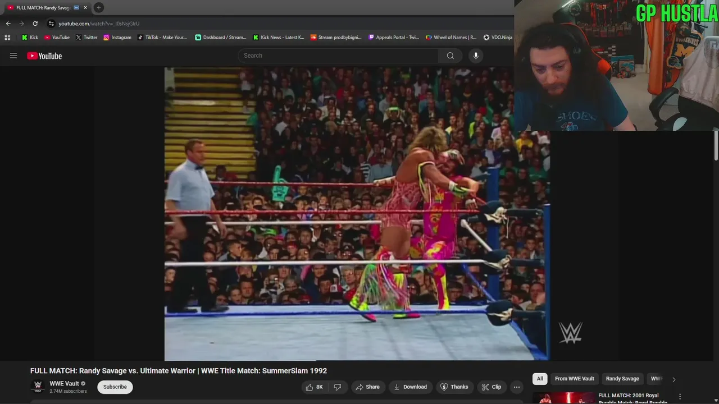View site information icon in address bar
The image size is (719, 404).
pyautogui.click(x=51, y=24)
